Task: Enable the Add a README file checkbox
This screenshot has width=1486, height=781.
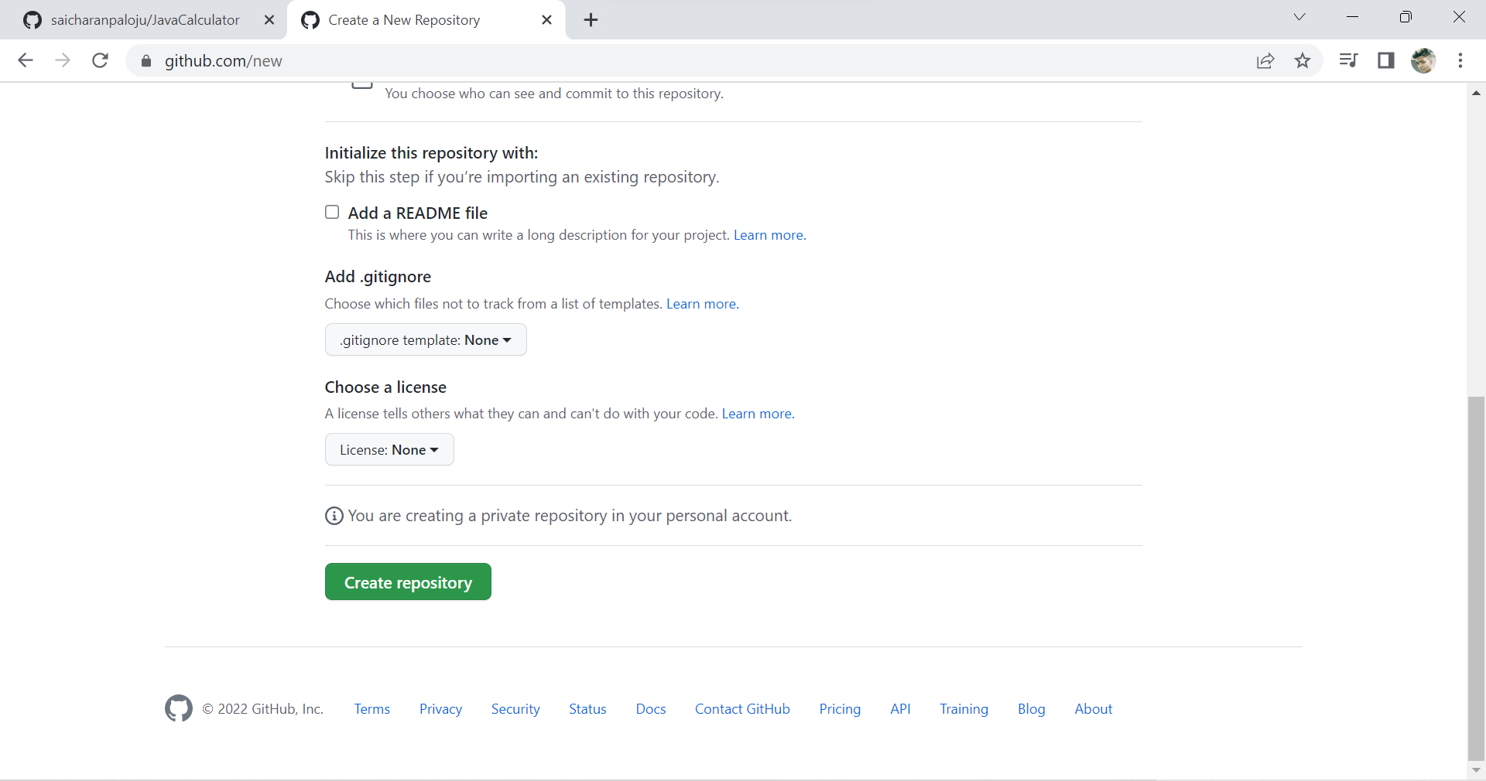Action: (332, 212)
